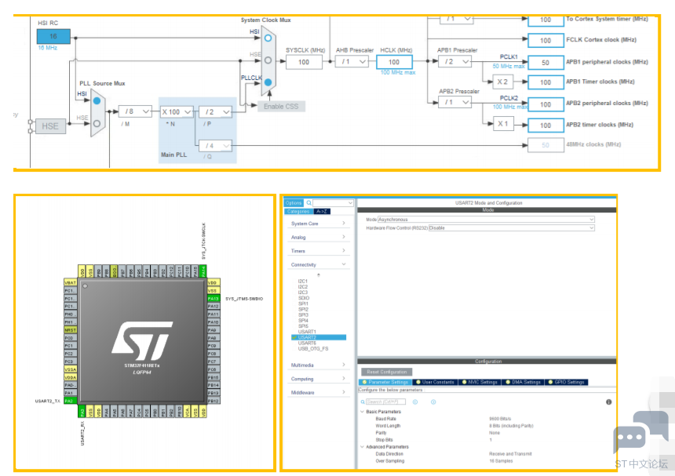Open the /P PLL divider dropdown

point(216,112)
